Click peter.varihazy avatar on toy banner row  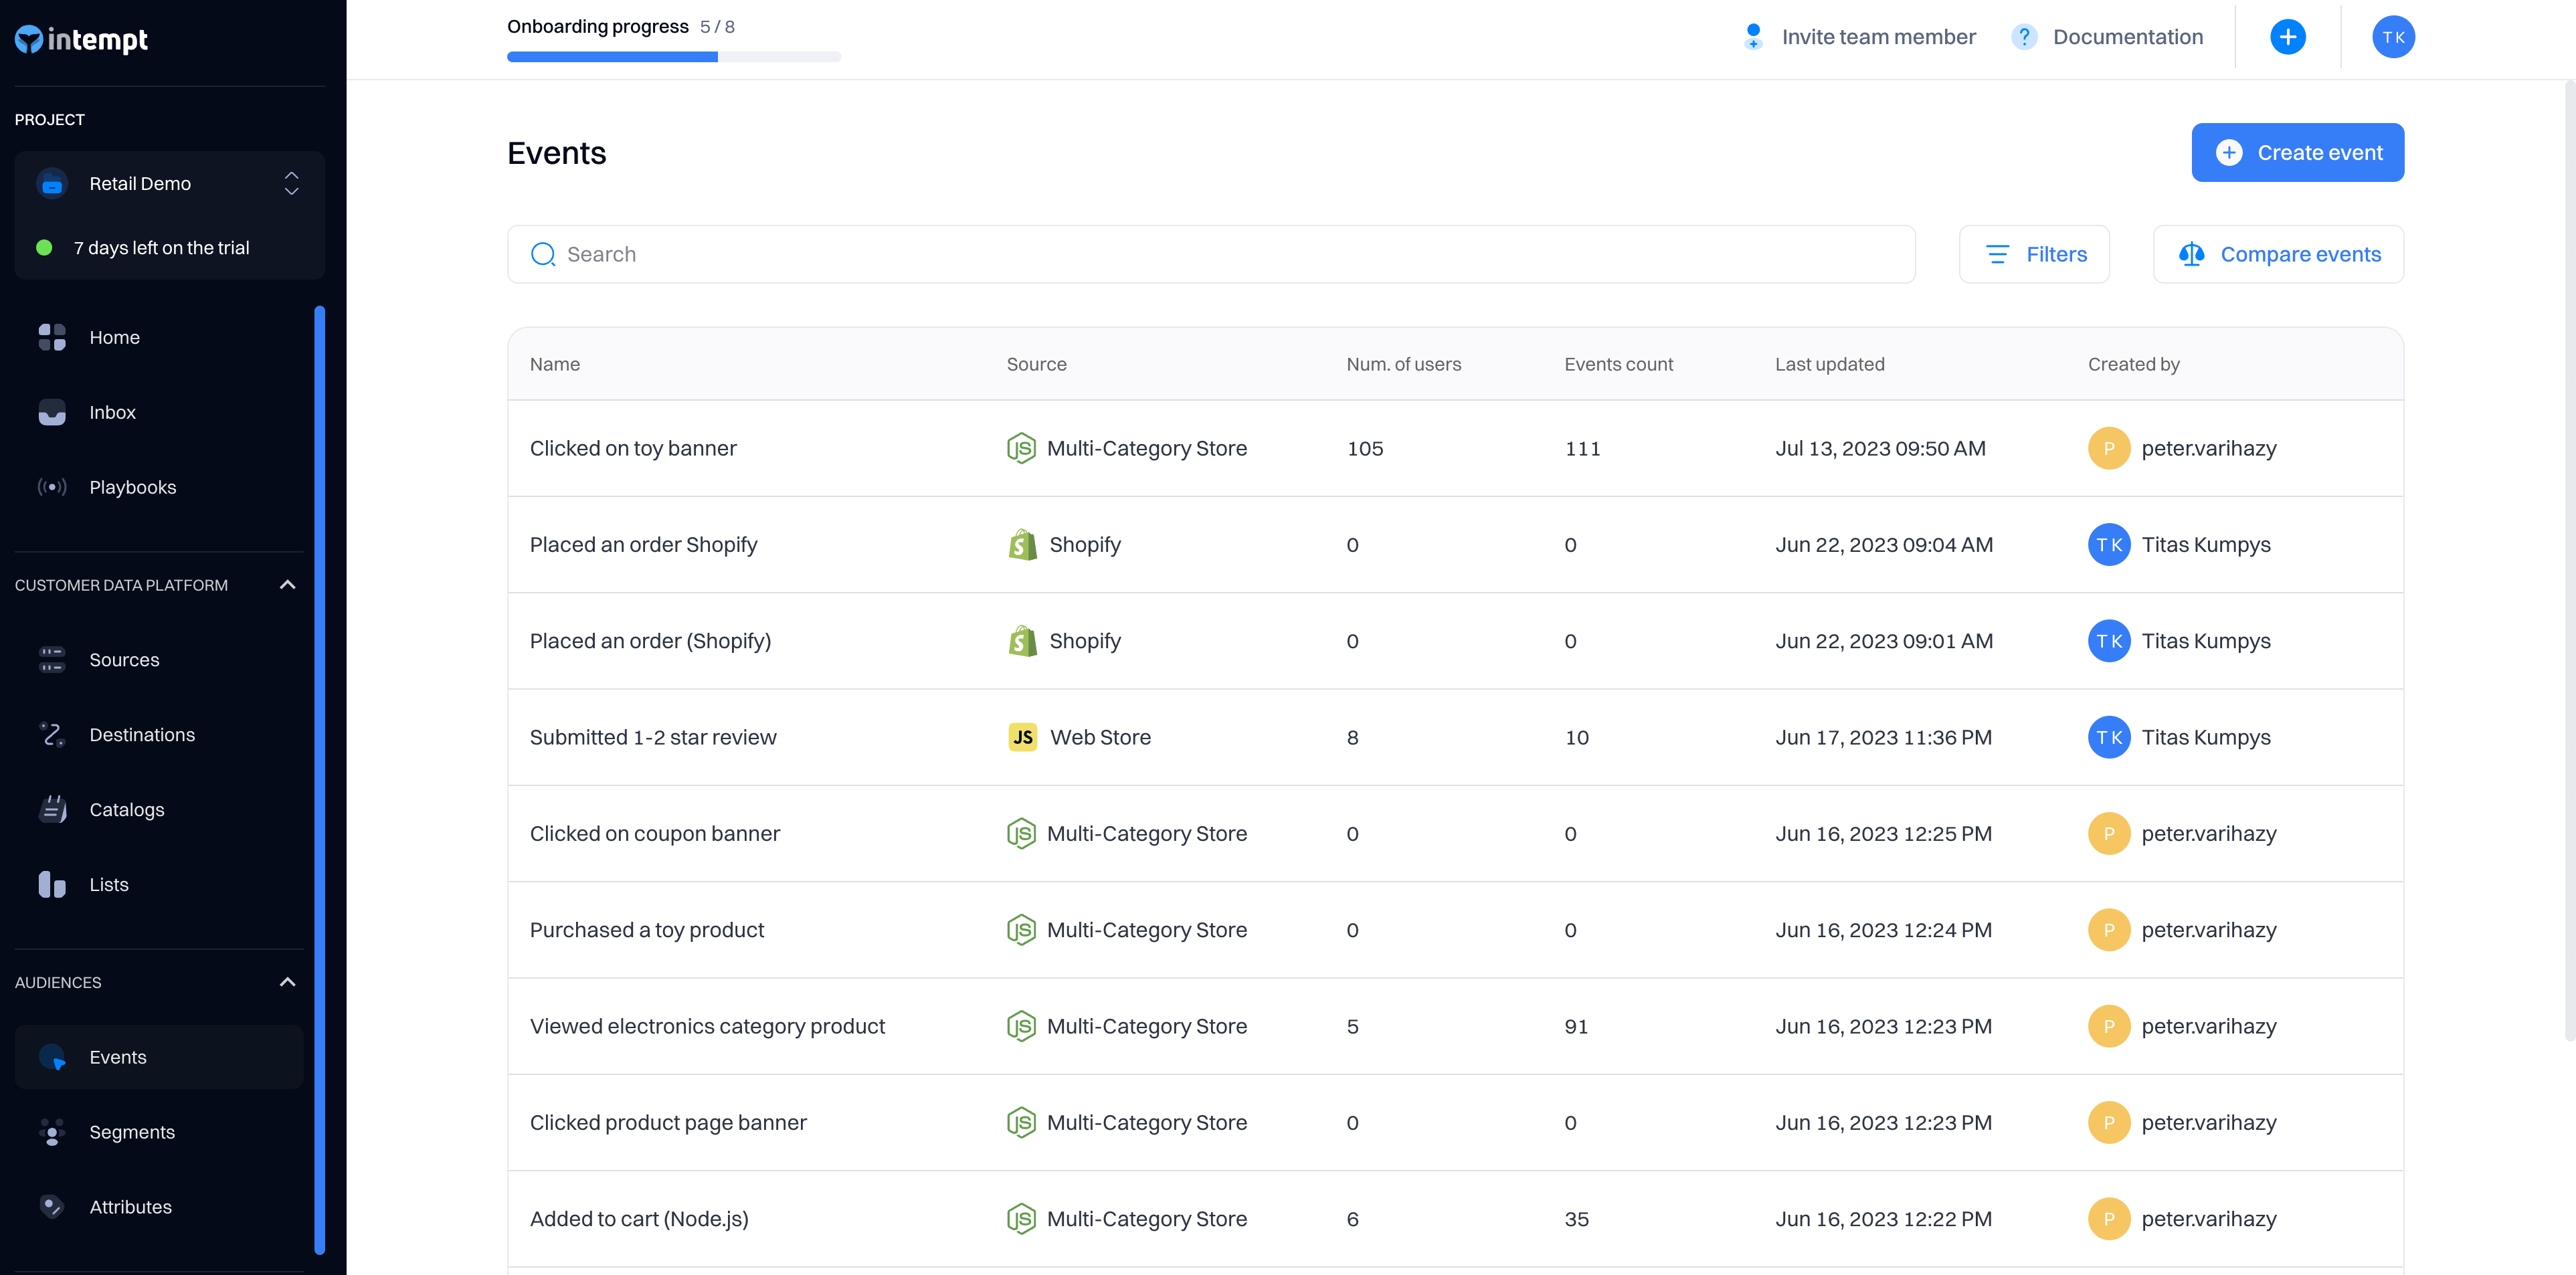(x=2108, y=449)
